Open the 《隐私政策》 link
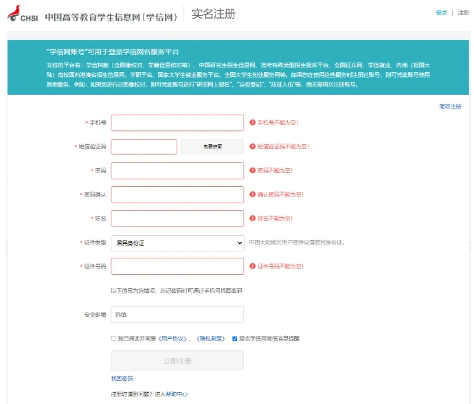 (x=211, y=338)
